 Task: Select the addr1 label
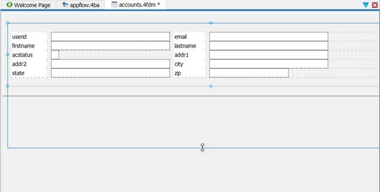[182, 55]
